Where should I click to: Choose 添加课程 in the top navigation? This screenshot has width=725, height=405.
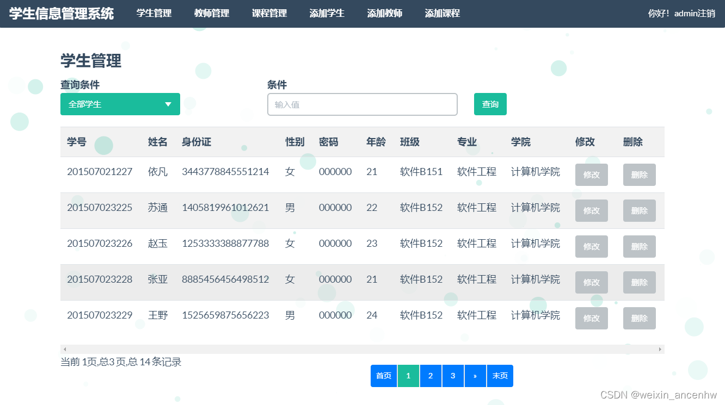443,14
